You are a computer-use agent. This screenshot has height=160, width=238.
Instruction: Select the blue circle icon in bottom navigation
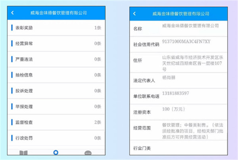coord(56,153)
